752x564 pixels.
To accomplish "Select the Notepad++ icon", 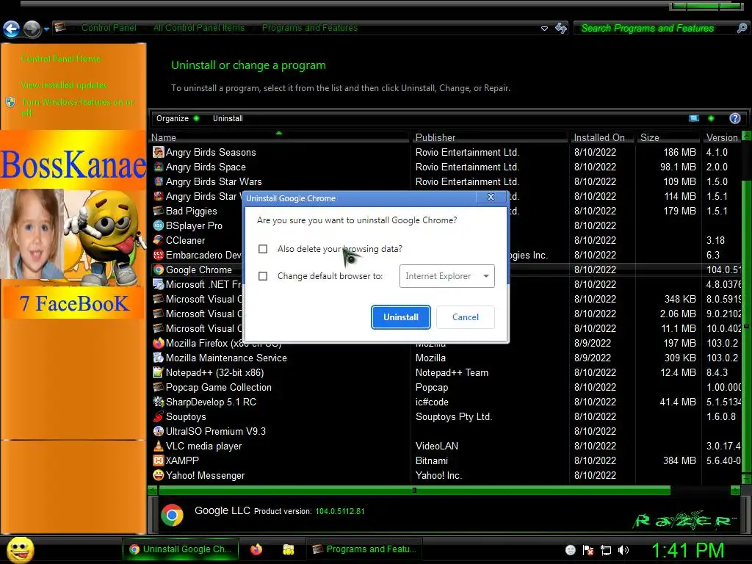I will [x=159, y=372].
